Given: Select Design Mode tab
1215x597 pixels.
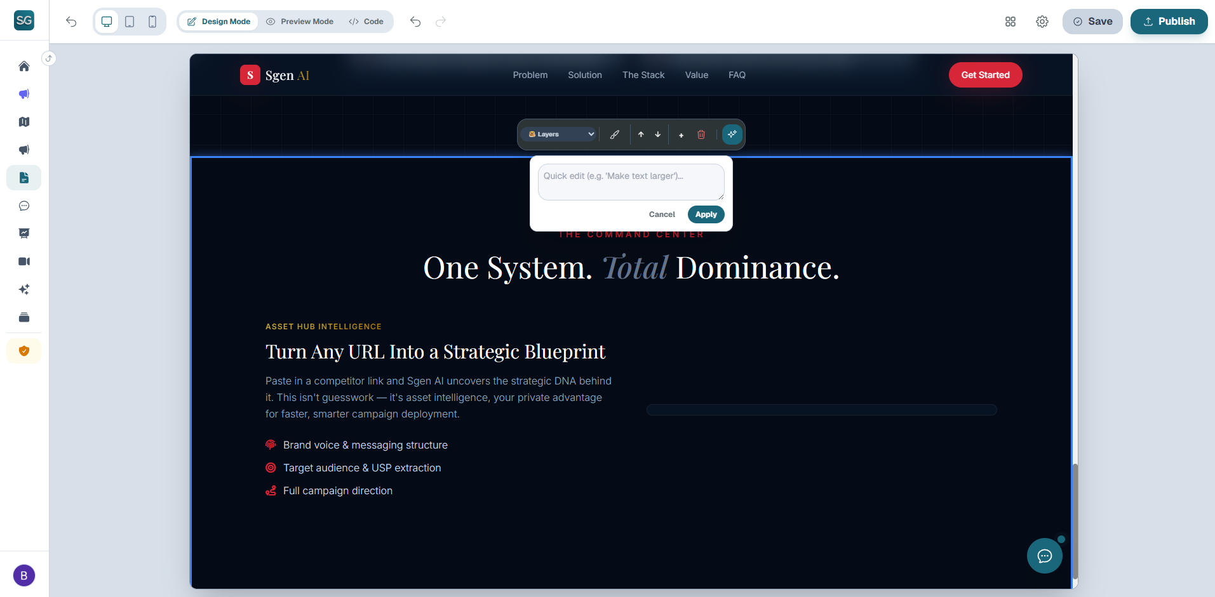Looking at the screenshot, I should click(219, 22).
